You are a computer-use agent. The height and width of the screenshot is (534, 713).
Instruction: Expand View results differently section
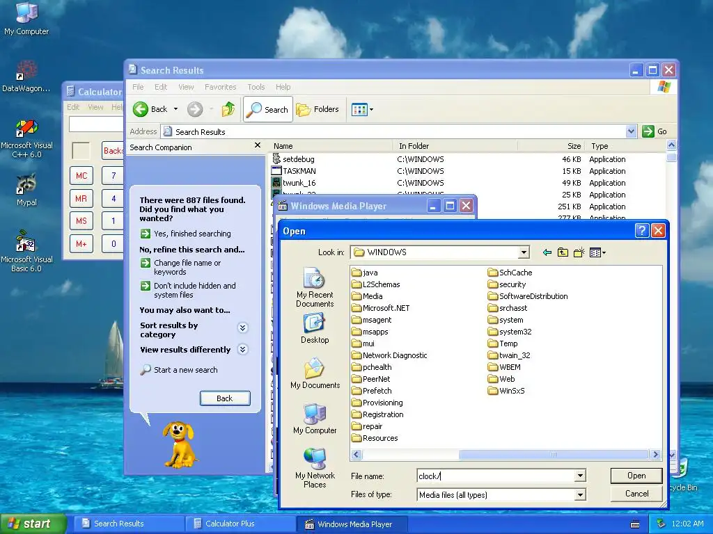(x=243, y=349)
